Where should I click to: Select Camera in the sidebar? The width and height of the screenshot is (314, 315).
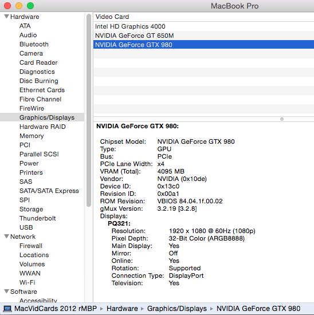point(31,53)
